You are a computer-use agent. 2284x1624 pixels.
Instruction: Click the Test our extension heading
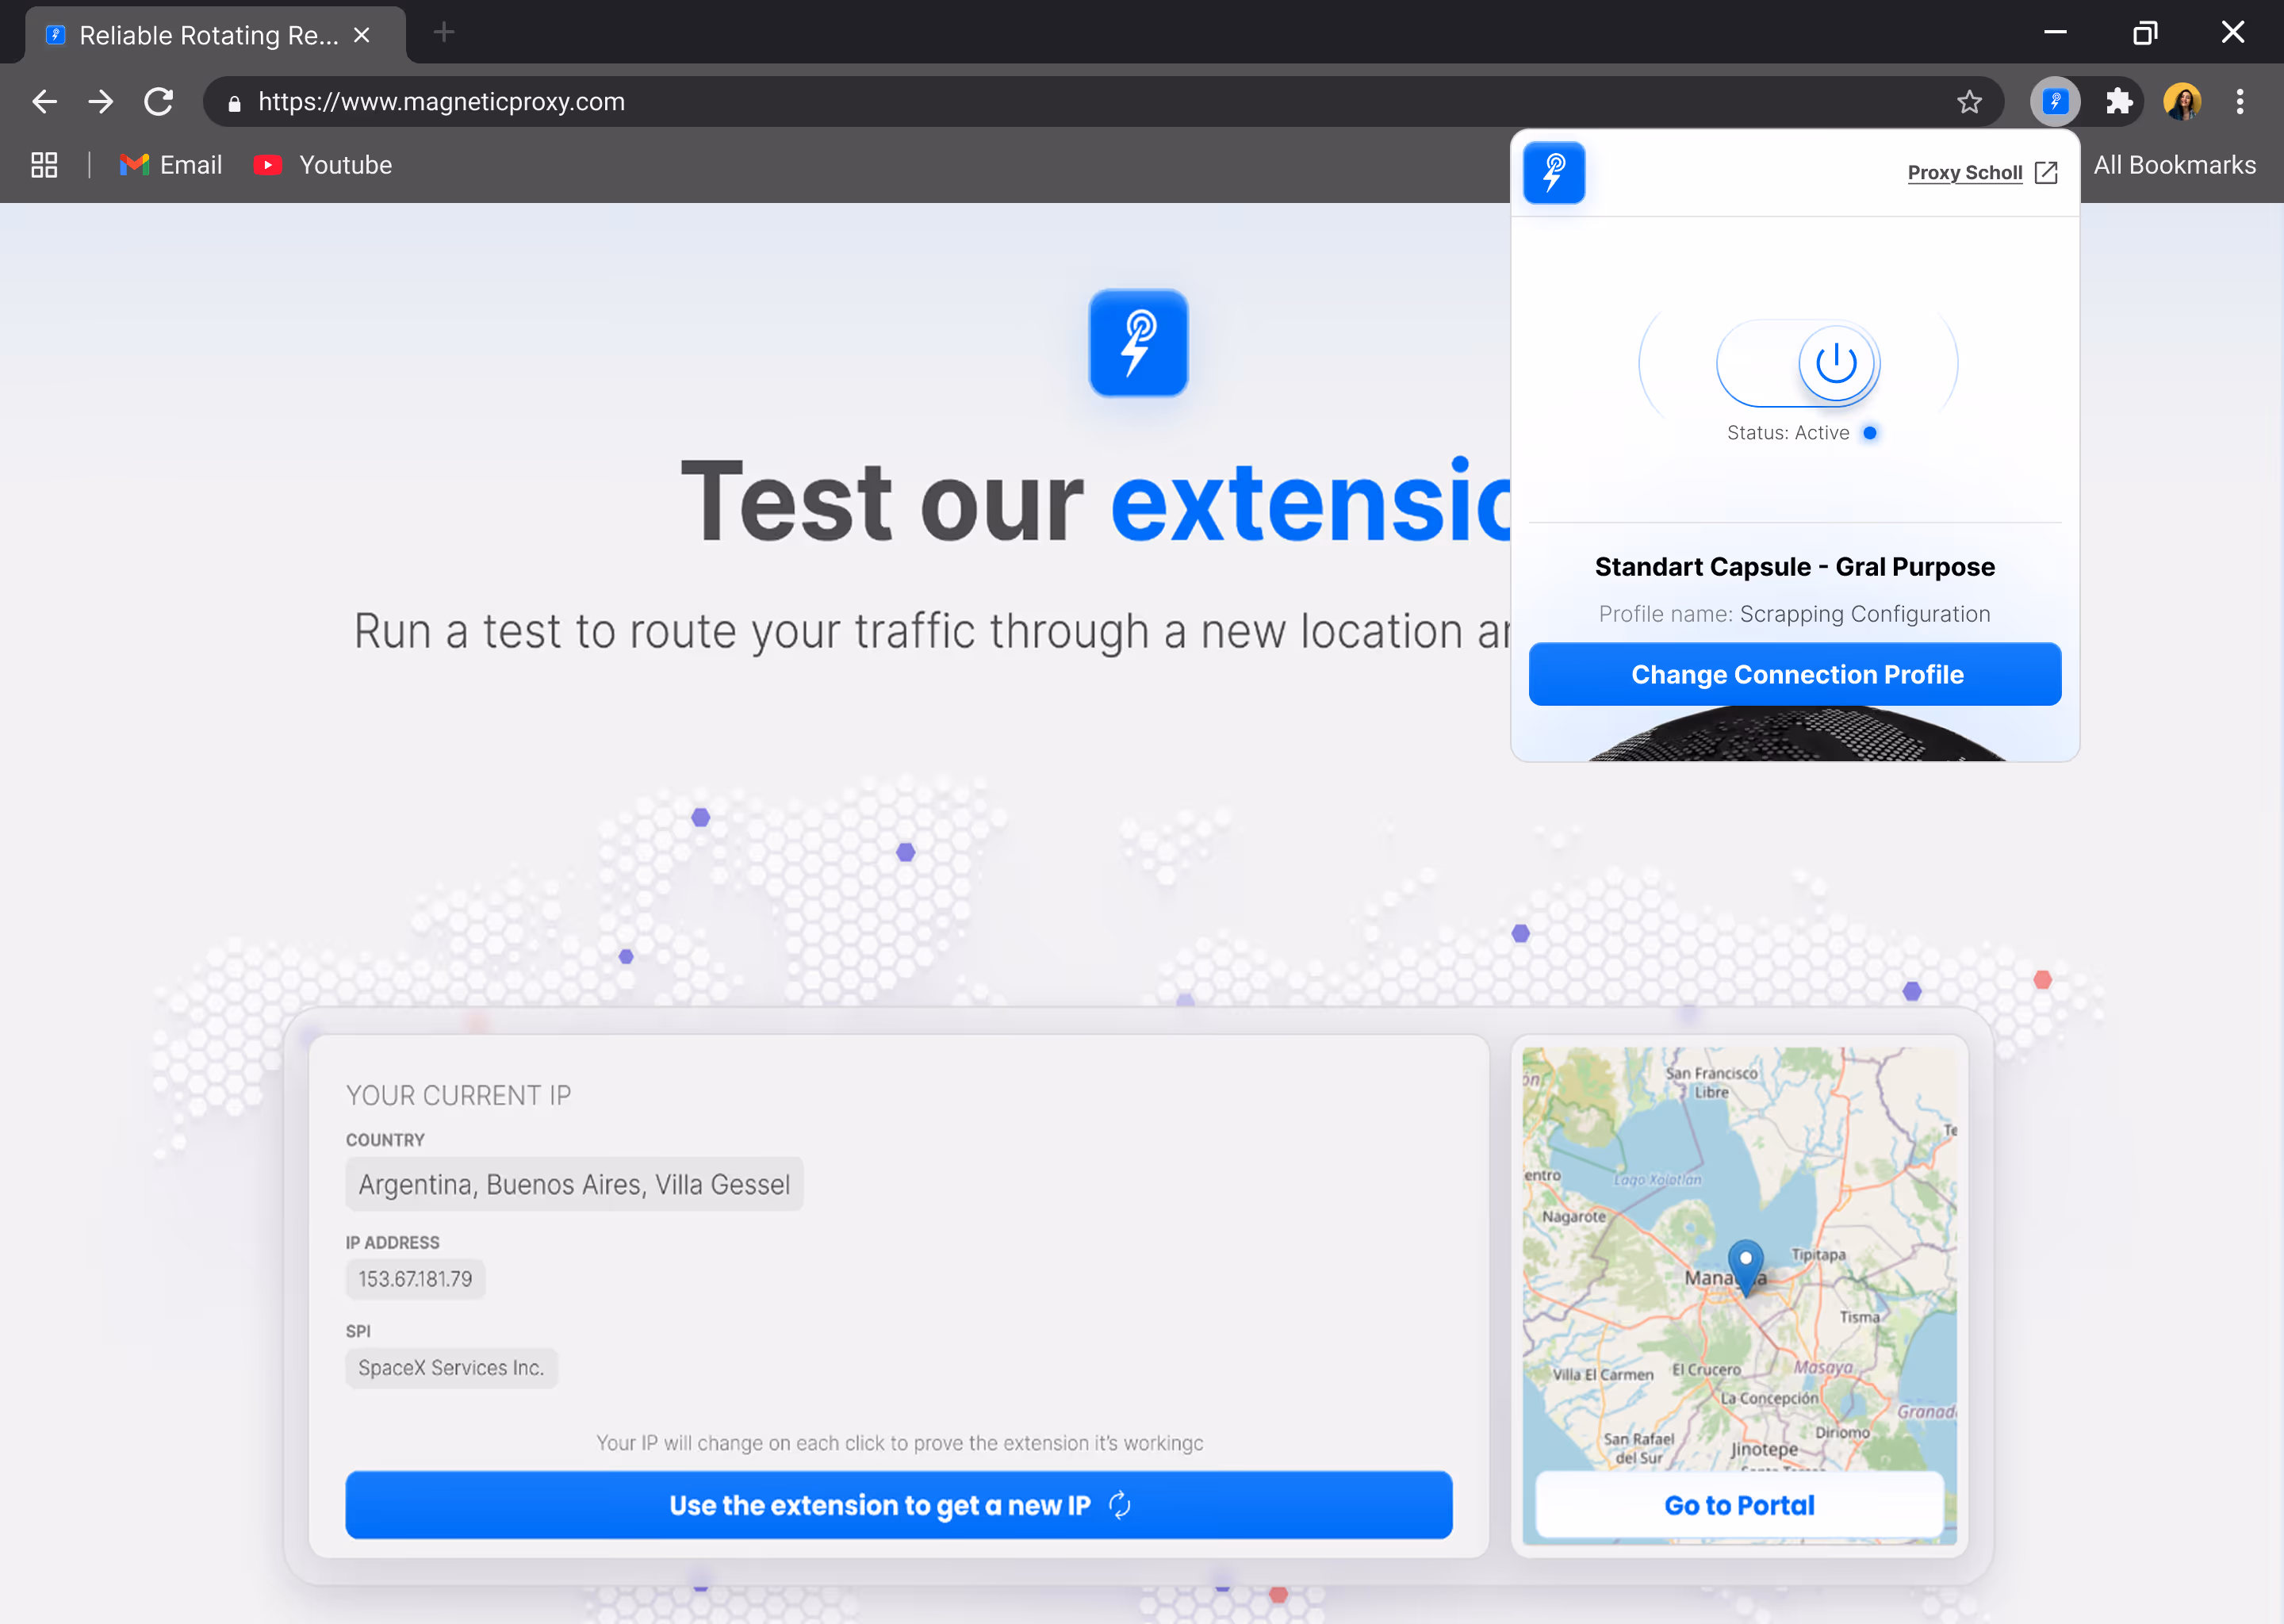point(1095,501)
